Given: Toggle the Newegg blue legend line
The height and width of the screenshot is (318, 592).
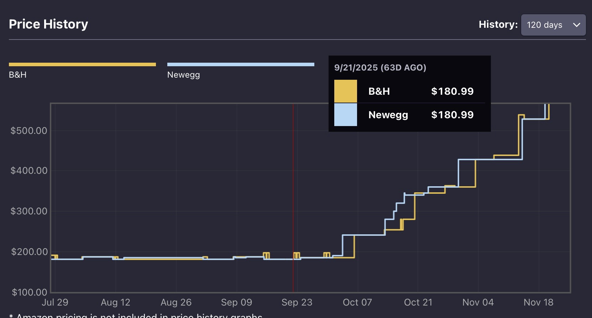Looking at the screenshot, I should click(x=241, y=64).
